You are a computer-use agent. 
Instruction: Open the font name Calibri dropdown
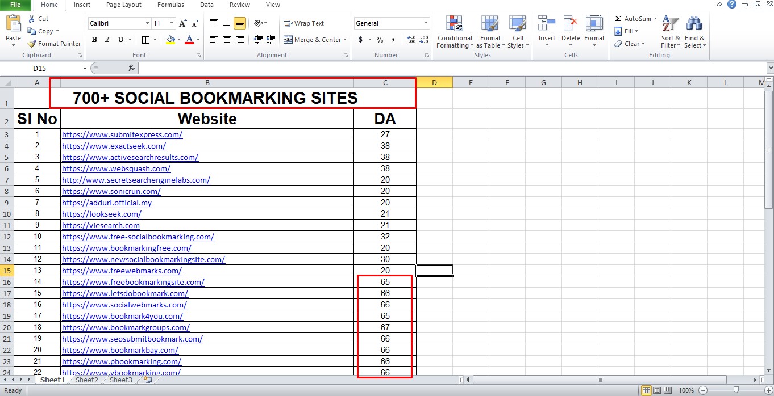coord(147,23)
